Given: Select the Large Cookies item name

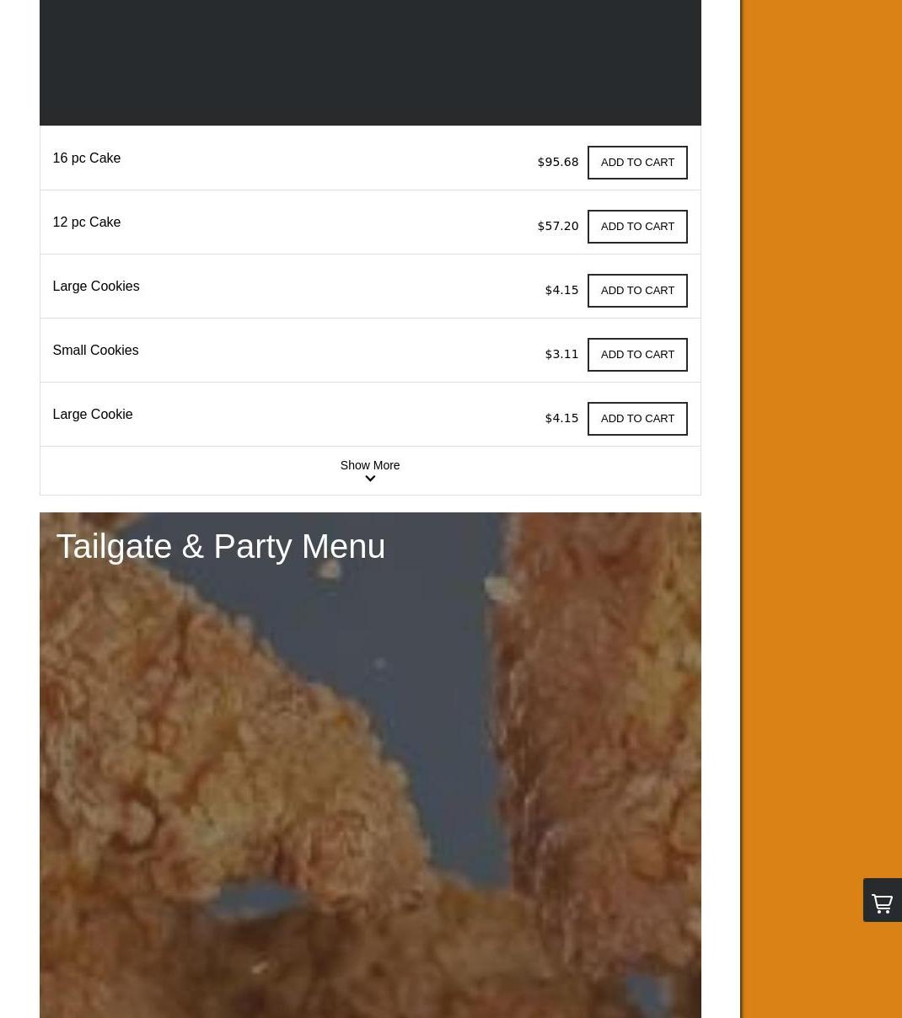Looking at the screenshot, I should click(x=95, y=286).
